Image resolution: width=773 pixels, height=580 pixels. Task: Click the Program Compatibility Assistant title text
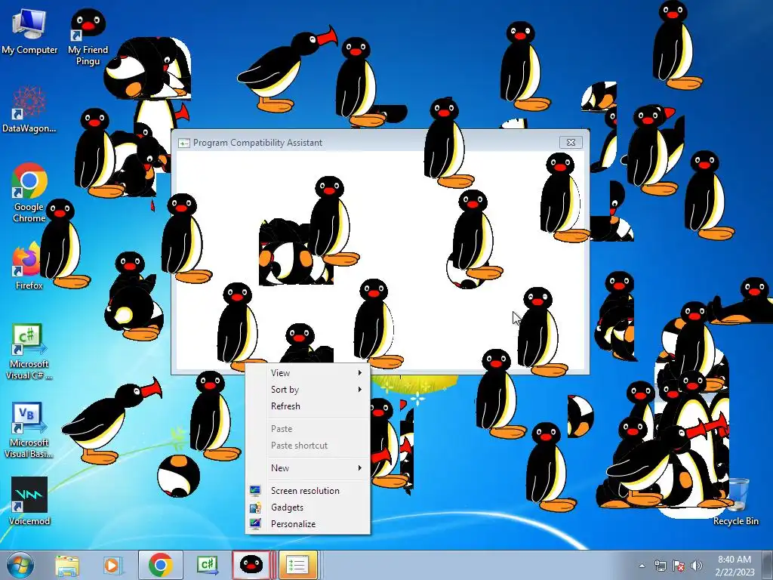[257, 143]
